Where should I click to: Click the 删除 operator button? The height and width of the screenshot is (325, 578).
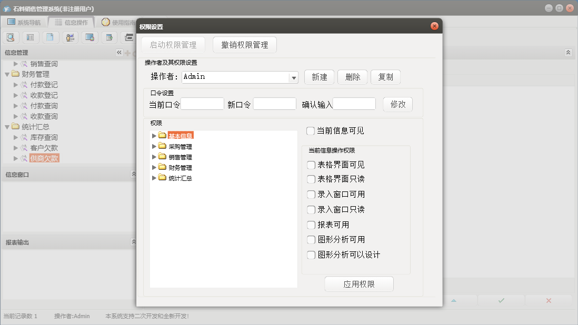(352, 77)
